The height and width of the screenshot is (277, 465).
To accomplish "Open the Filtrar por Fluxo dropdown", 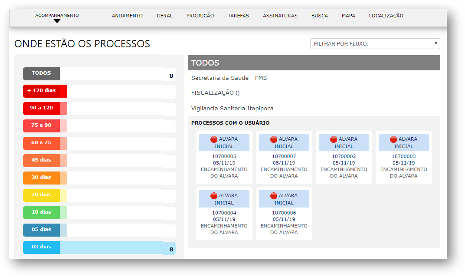I will pos(375,44).
